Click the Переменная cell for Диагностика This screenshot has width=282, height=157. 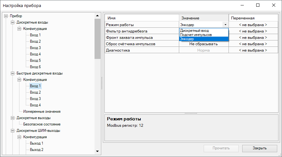point(253,50)
